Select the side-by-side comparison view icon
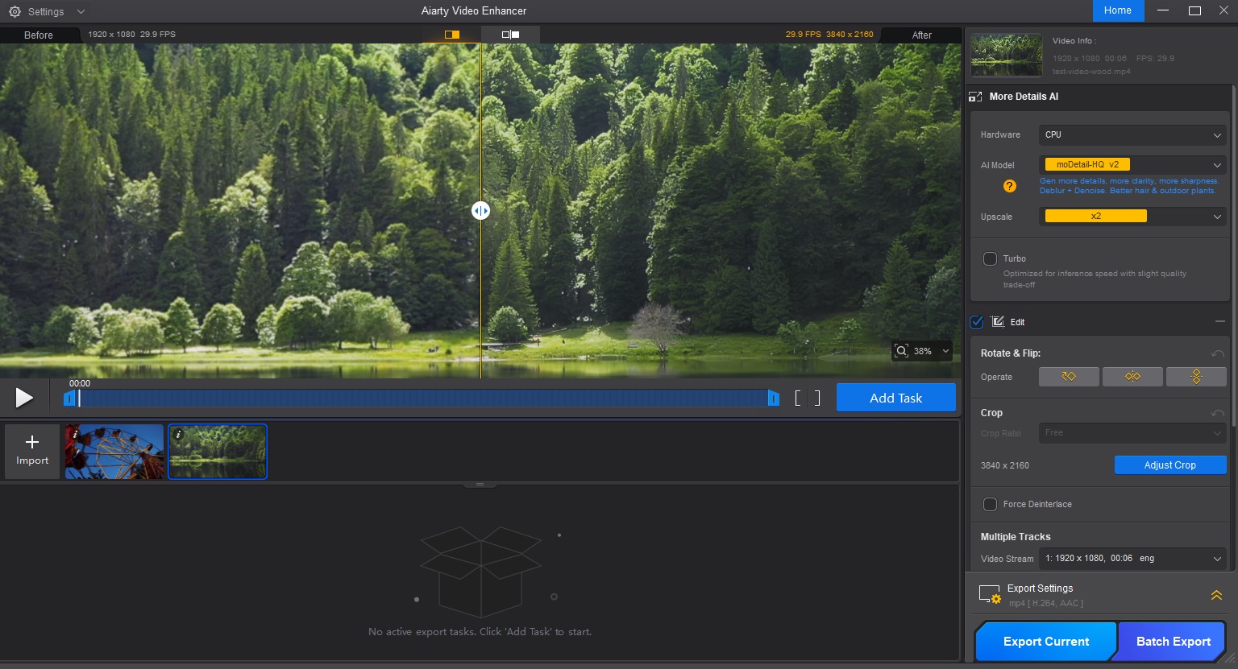The image size is (1238, 669). pyautogui.click(x=509, y=34)
